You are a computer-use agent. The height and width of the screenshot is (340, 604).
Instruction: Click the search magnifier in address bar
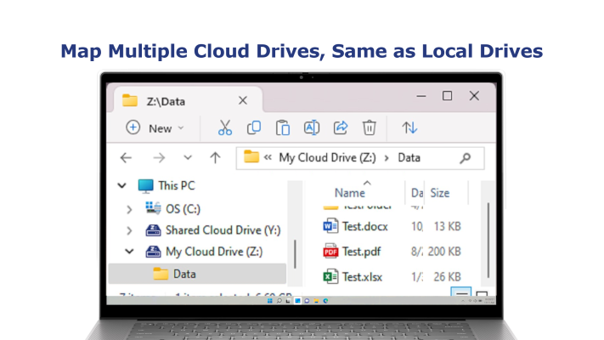click(465, 157)
